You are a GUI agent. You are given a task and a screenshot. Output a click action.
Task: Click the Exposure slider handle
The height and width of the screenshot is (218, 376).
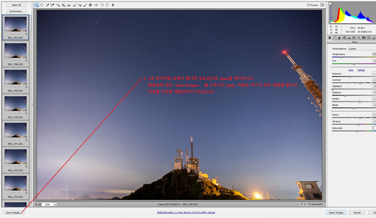coord(350,76)
